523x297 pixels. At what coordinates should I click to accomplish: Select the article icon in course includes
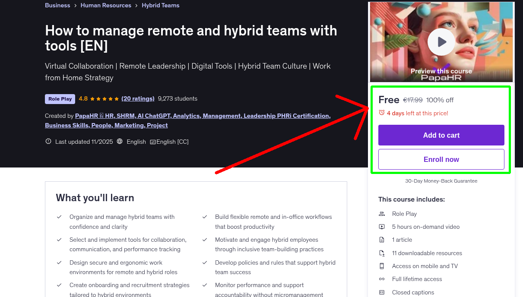coord(381,240)
